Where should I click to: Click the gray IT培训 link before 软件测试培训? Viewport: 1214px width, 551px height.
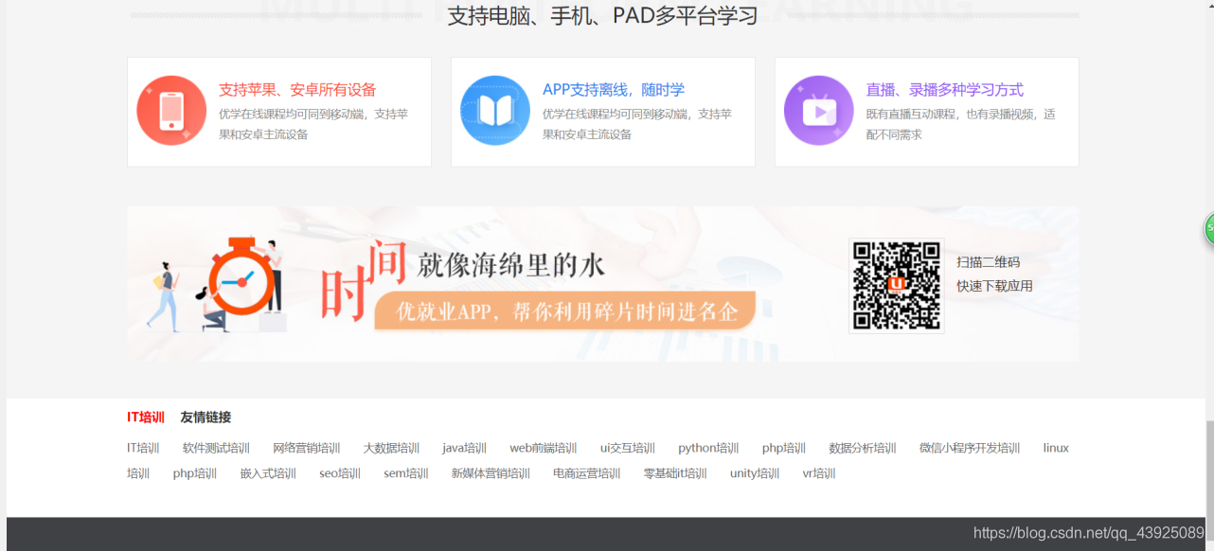click(x=143, y=449)
